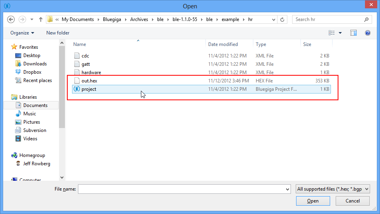Open Dropbox in navigation pane
Viewport: 380px width, 214px height.
click(32, 72)
